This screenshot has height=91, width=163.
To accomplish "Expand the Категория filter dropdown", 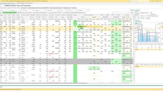I will (58, 10).
